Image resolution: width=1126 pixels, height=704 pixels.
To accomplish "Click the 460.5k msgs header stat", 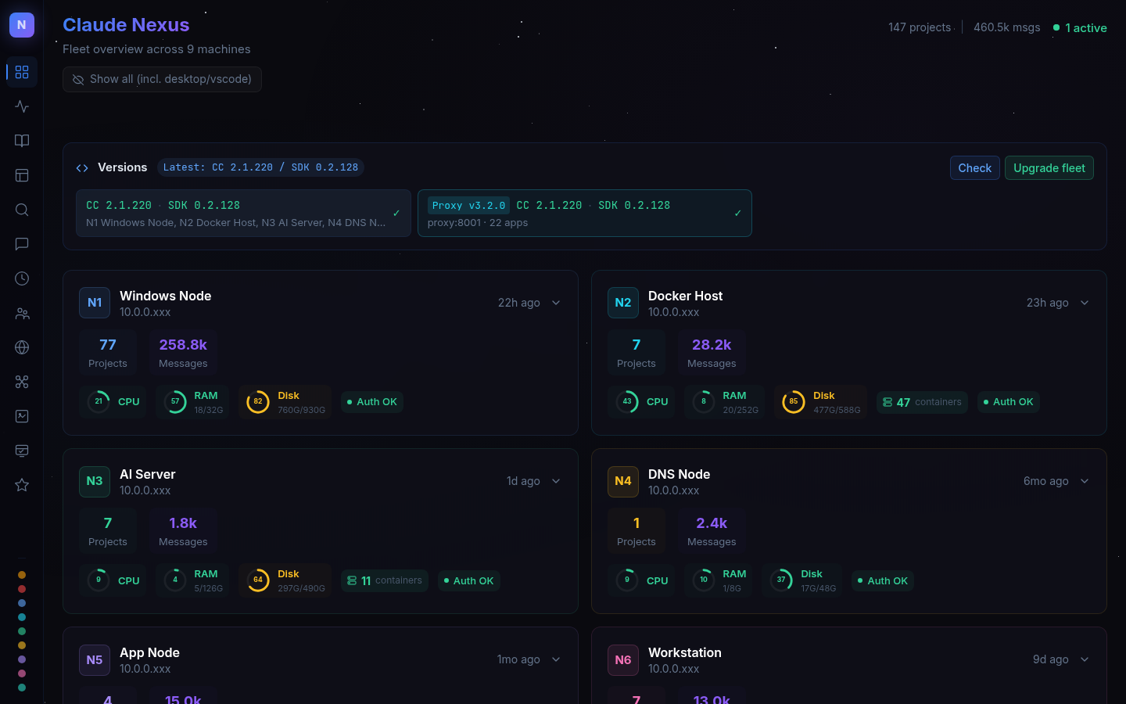I will [1007, 27].
